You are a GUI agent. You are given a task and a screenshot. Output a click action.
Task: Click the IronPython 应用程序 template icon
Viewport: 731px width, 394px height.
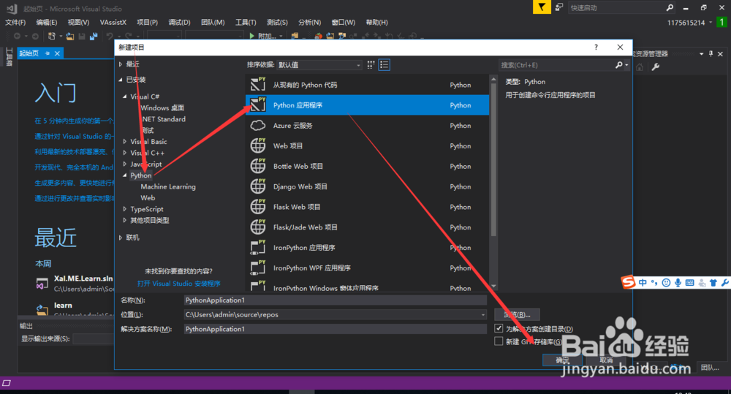(258, 248)
